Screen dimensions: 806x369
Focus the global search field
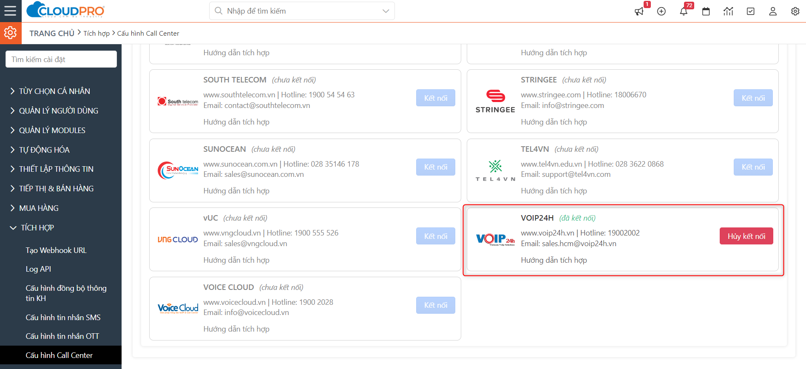click(x=302, y=11)
